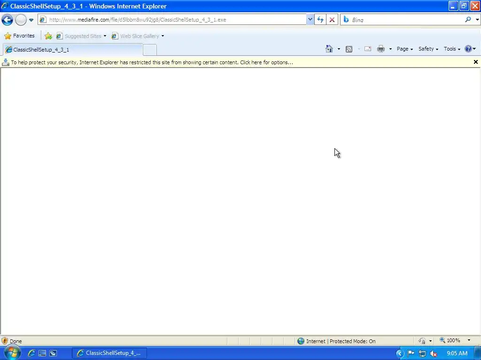Click the Forward navigation button

point(21,20)
